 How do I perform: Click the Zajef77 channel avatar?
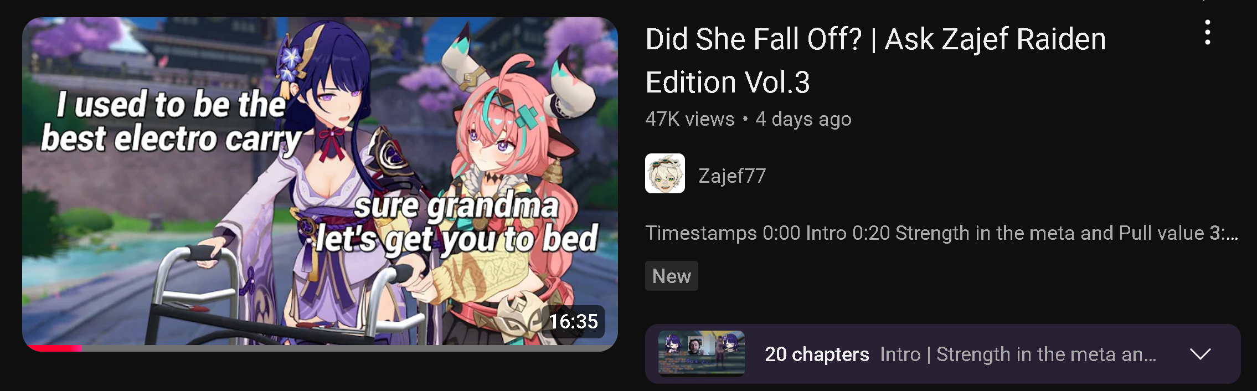(665, 173)
